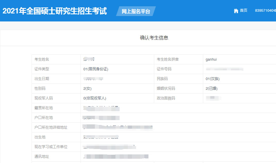This screenshot has width=276, height=163.
Task: Click the 政治面貌码 field label
Action: (x=166, y=98)
